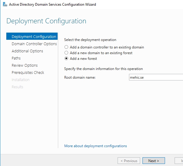Click the disabled Previous button
Image resolution: width=183 pixels, height=166 pixels.
tap(129, 161)
